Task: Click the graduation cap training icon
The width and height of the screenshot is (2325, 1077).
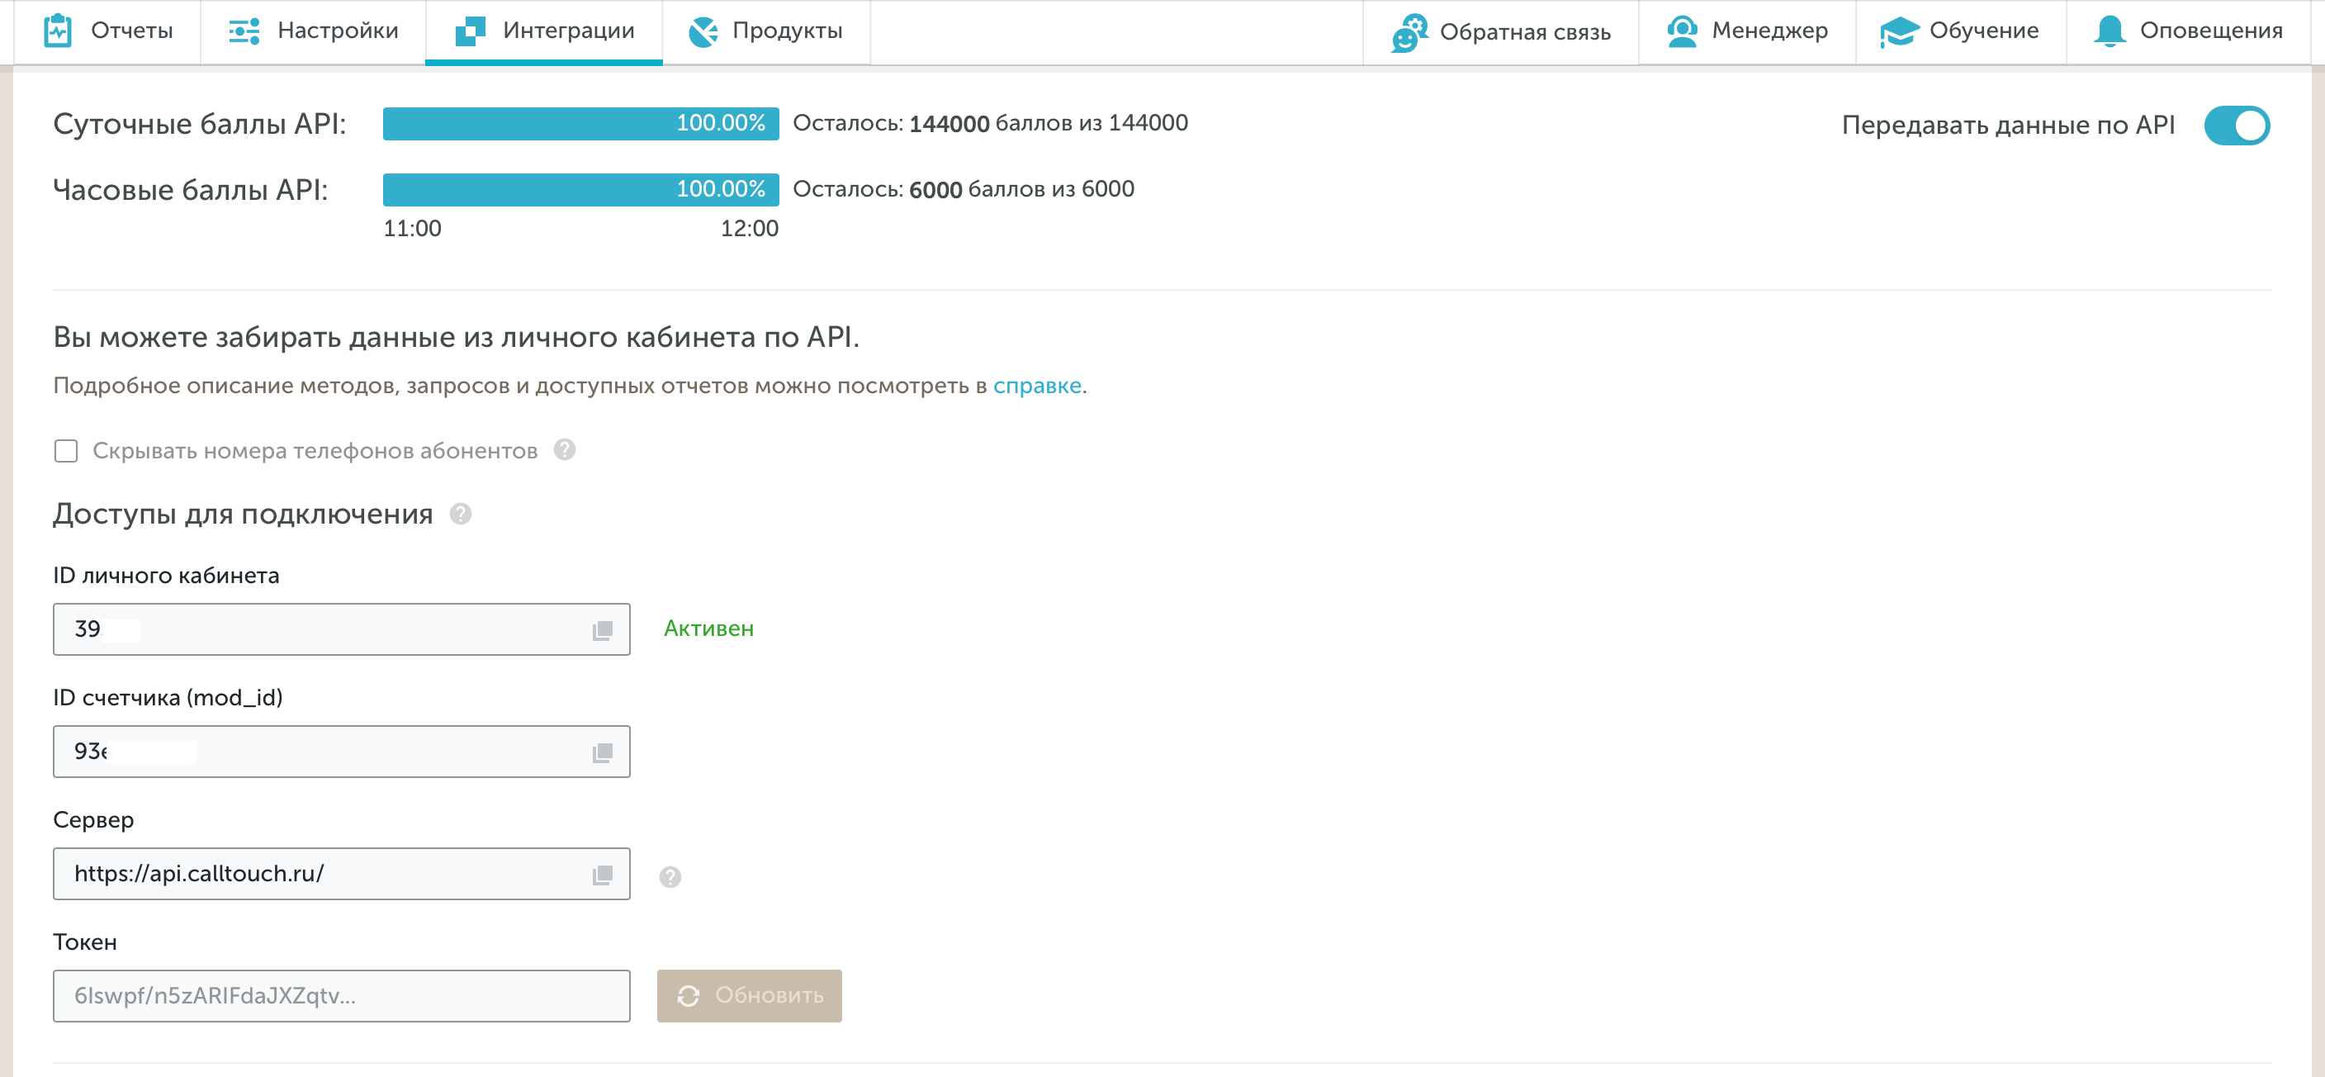Action: pyautogui.click(x=1899, y=32)
